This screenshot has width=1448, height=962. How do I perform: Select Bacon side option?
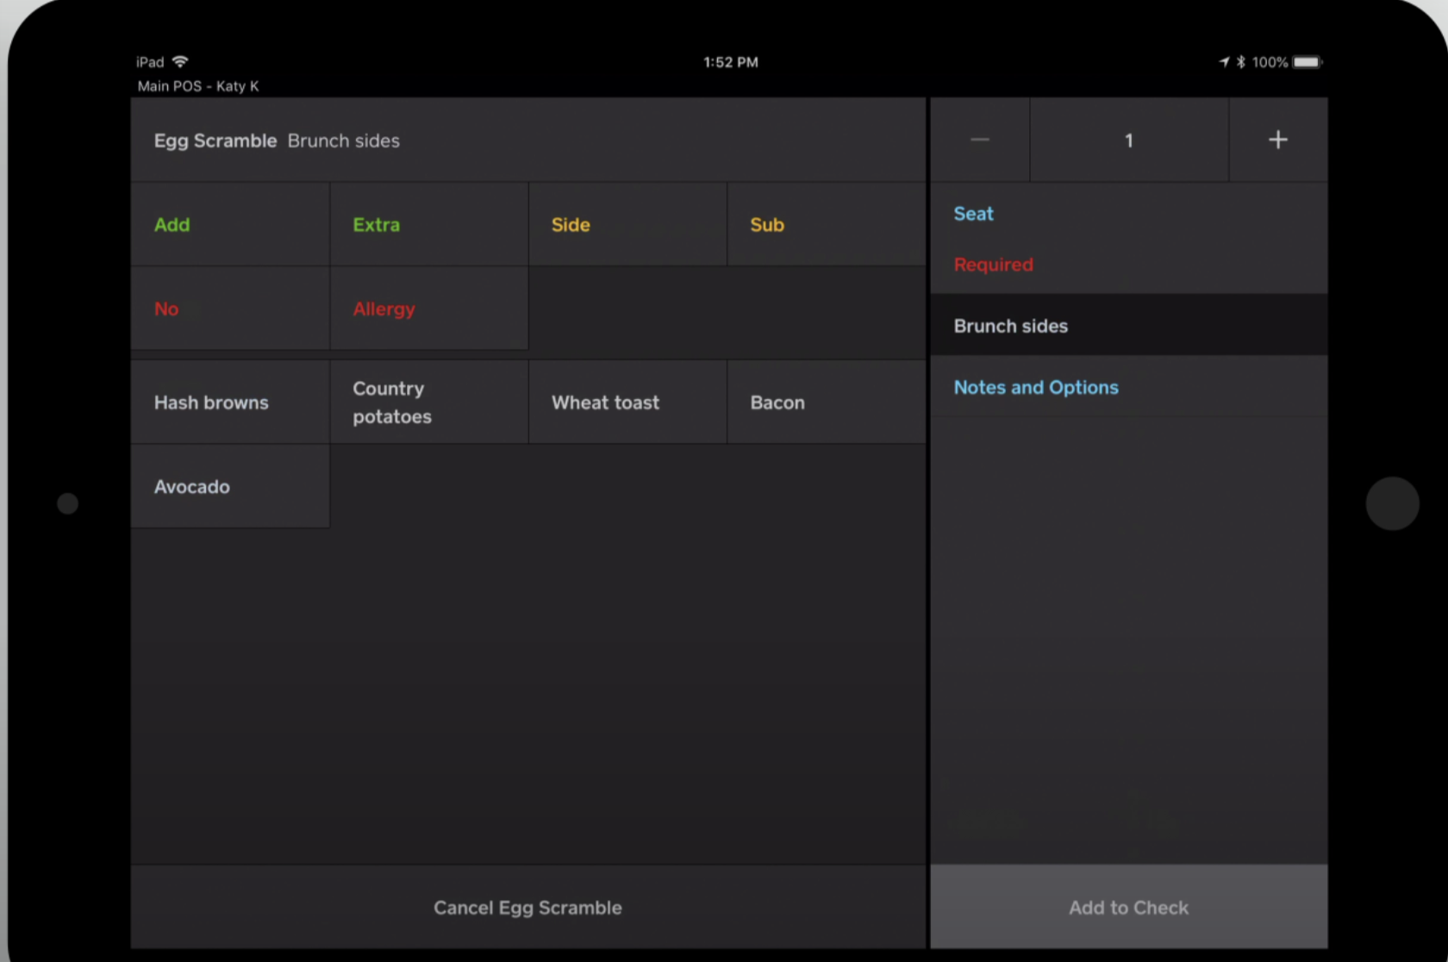827,403
